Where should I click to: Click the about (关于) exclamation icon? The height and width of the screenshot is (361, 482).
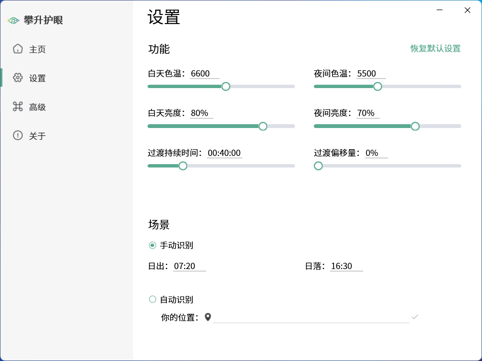tap(18, 136)
